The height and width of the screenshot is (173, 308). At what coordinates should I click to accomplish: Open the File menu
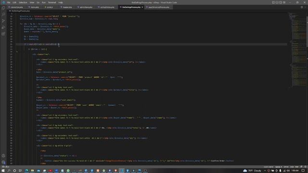point(9,2)
